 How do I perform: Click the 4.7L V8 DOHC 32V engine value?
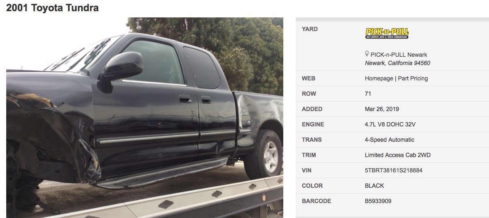pos(390,124)
